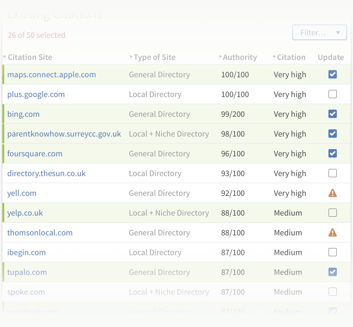This screenshot has width=353, height=327.
Task: Click 100/100 authority for maps.connect.apple.com
Action: point(235,75)
